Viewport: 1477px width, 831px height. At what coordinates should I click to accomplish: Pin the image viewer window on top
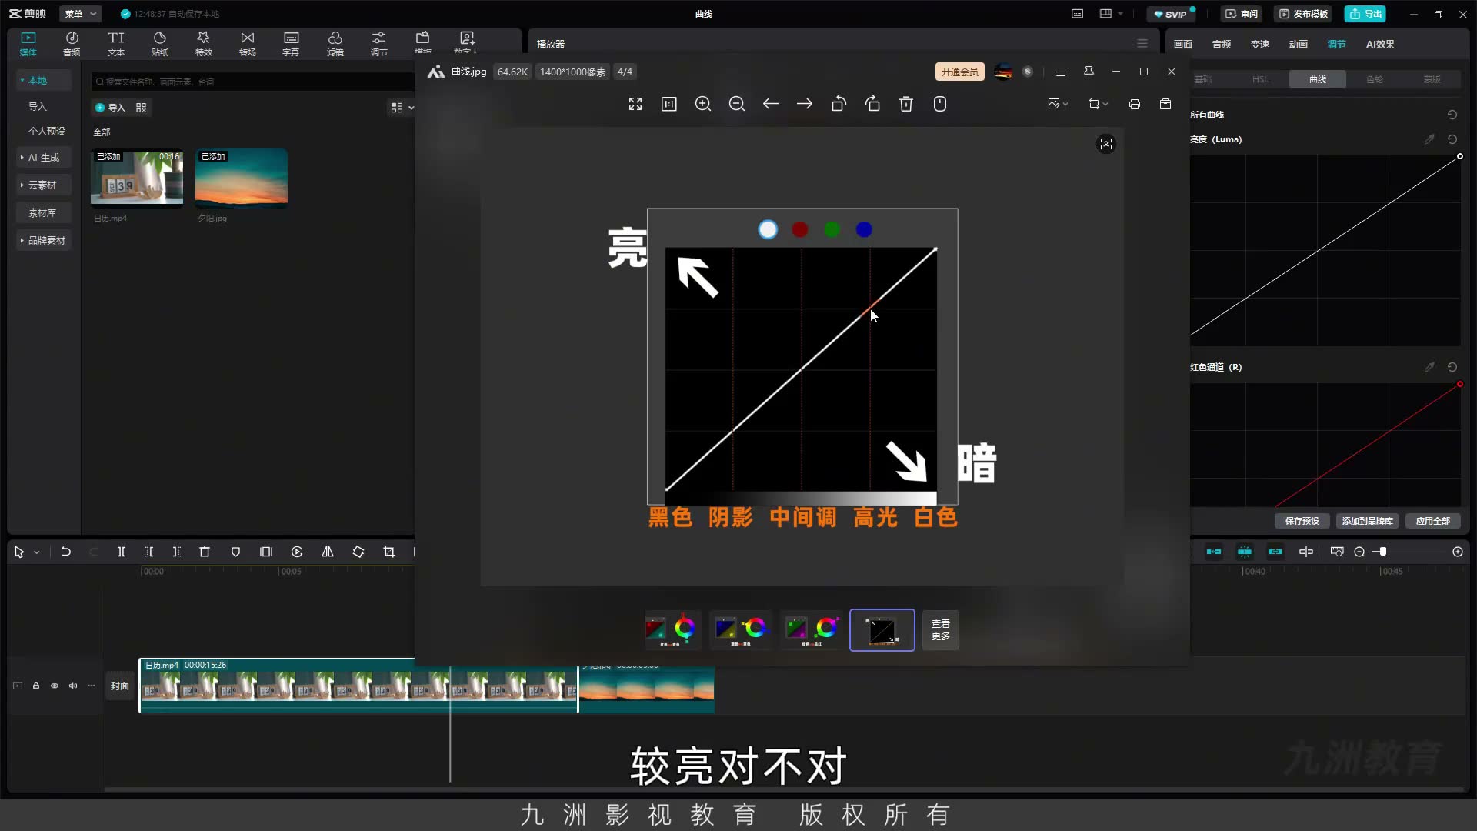coord(1089,72)
